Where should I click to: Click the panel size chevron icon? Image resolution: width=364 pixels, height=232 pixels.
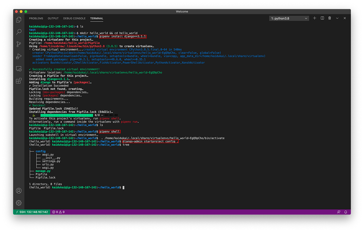coord(337,18)
